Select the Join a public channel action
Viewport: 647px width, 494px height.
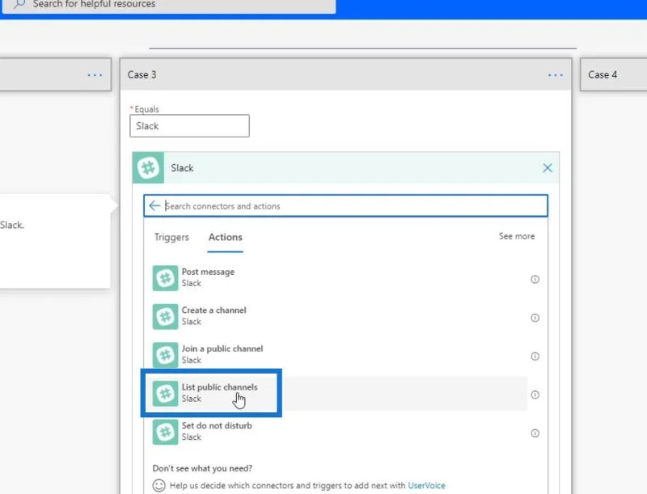[340, 355]
